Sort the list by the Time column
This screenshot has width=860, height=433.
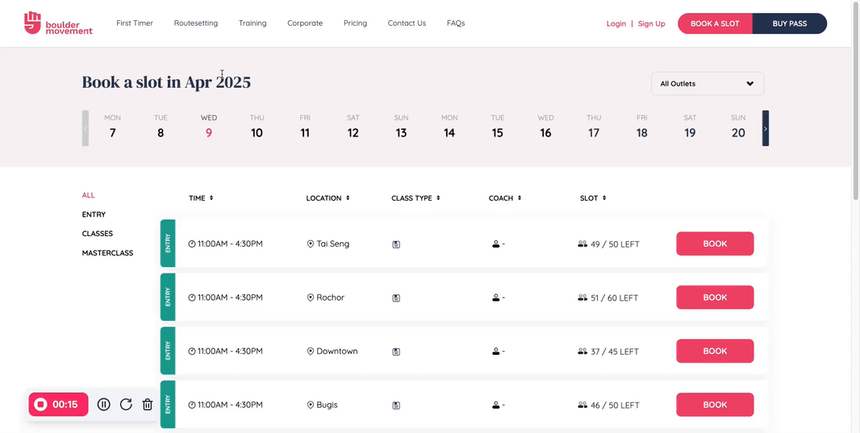tap(201, 198)
